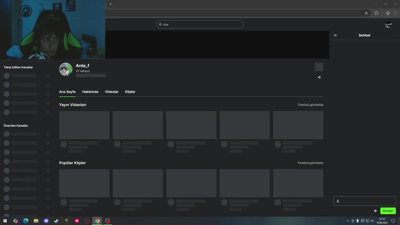Open Microsoft Edge from the taskbar
The width and height of the screenshot is (400, 225).
(26, 221)
